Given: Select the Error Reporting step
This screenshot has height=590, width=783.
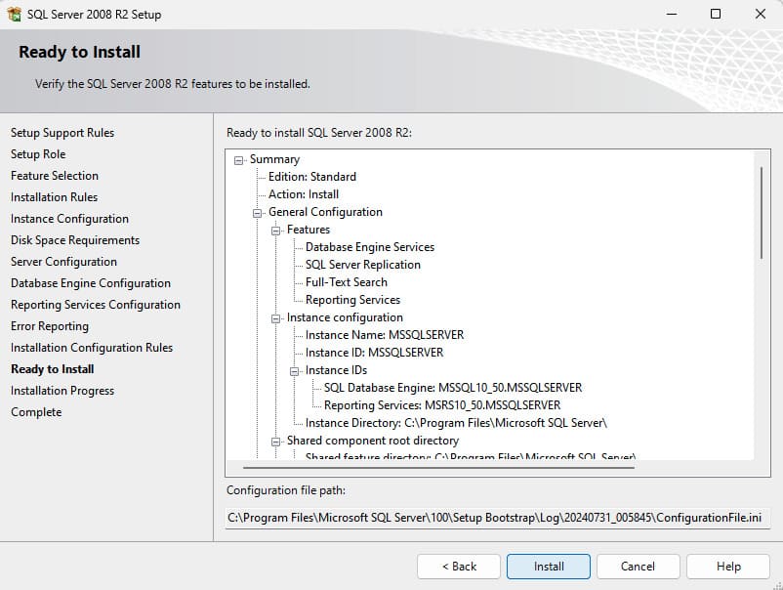Looking at the screenshot, I should pyautogui.click(x=50, y=326).
